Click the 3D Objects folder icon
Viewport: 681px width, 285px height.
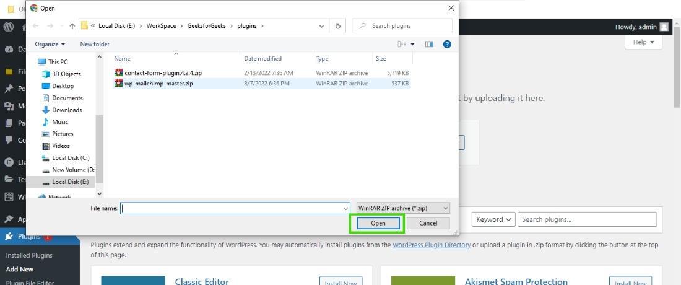click(46, 74)
